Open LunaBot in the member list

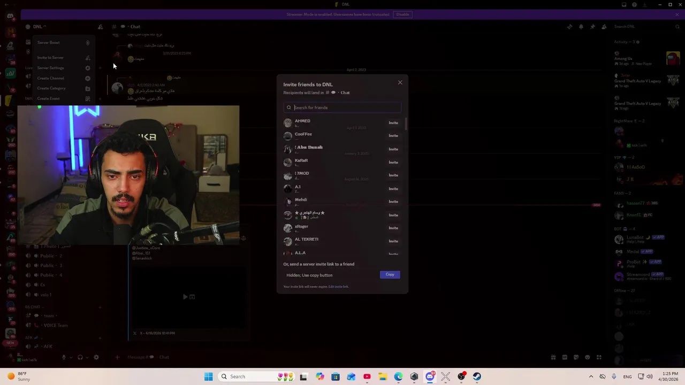[x=647, y=239]
